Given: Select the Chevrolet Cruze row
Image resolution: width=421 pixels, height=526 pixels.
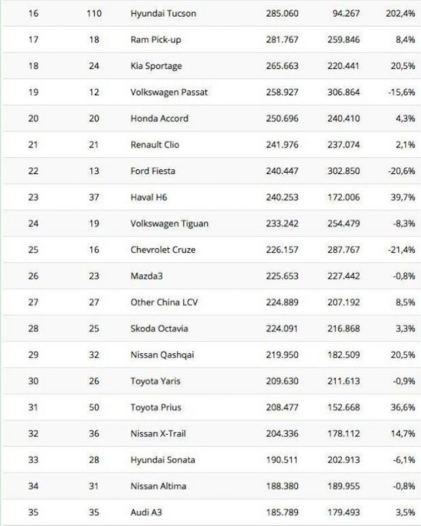Looking at the screenshot, I should coord(212,250).
